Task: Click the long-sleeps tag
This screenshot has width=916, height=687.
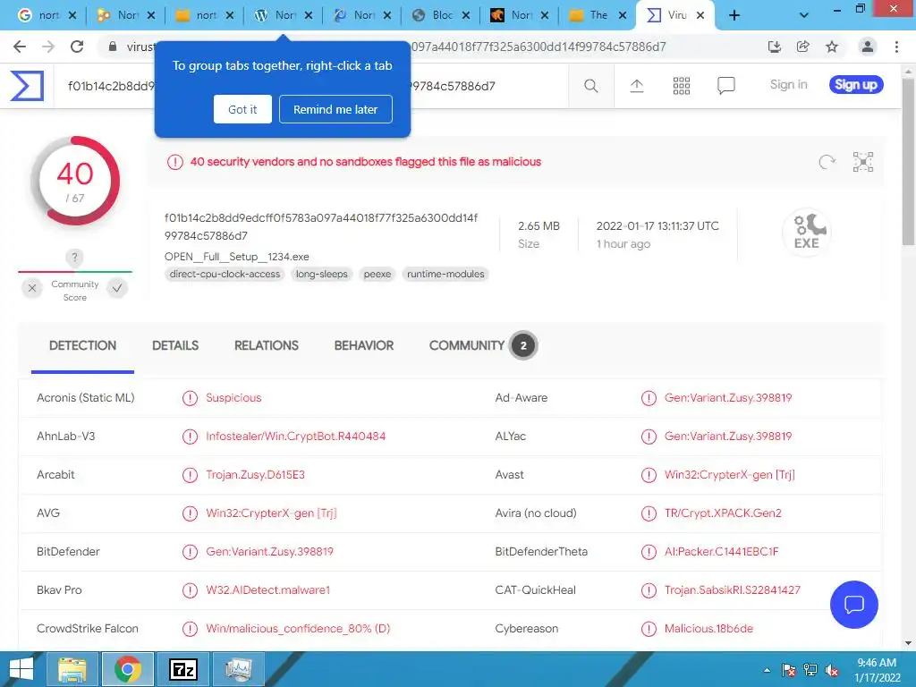Action: 321,274
